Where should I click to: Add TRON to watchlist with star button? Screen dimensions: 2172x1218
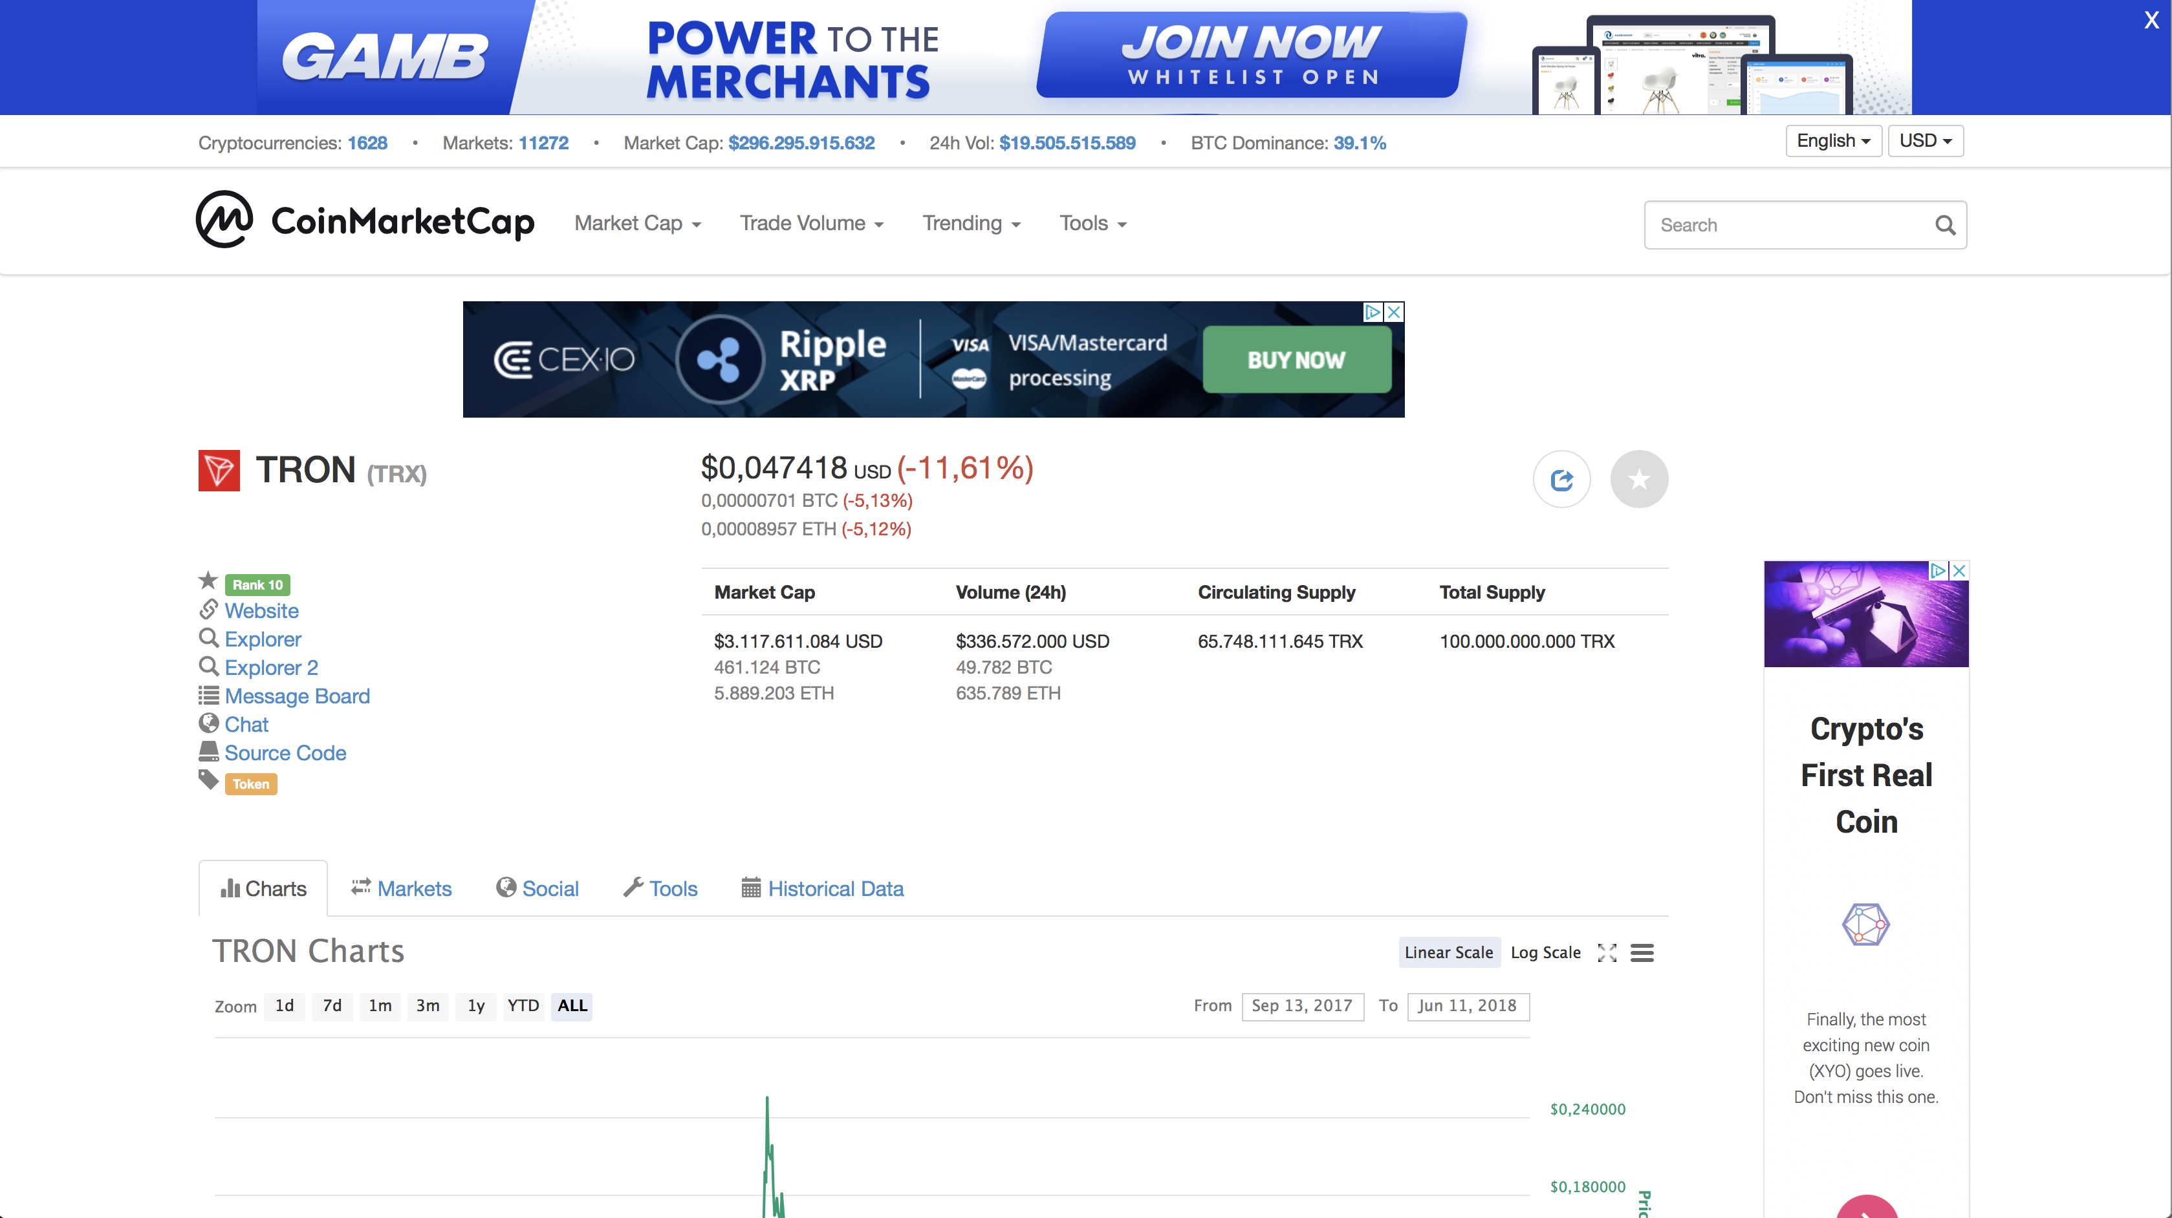[1639, 480]
